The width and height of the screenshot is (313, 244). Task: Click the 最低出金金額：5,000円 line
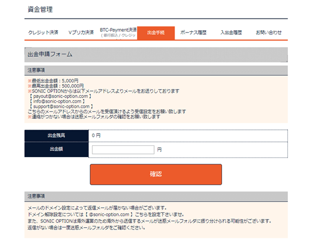(x=53, y=81)
